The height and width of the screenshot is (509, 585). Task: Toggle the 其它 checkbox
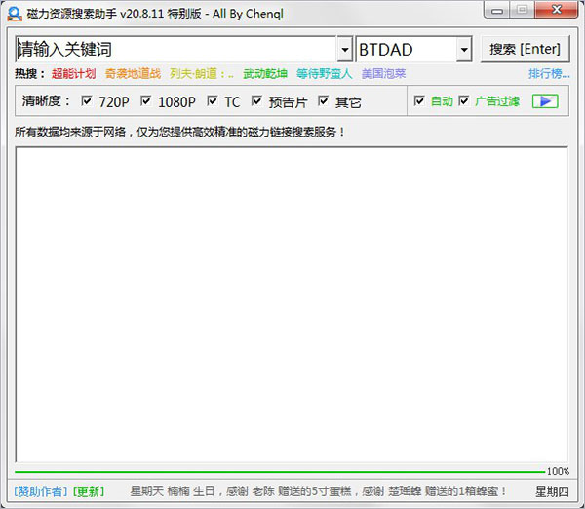323,100
